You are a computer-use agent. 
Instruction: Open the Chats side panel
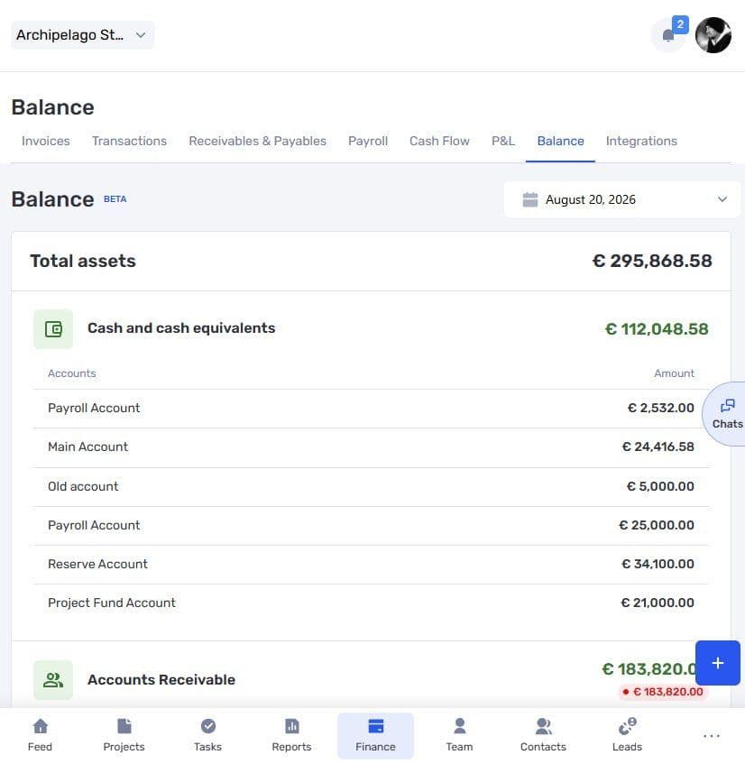[726, 414]
